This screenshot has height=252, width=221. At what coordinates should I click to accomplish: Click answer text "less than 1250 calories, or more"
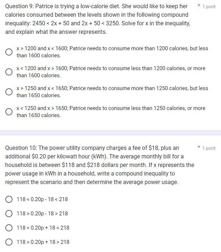(167, 108)
